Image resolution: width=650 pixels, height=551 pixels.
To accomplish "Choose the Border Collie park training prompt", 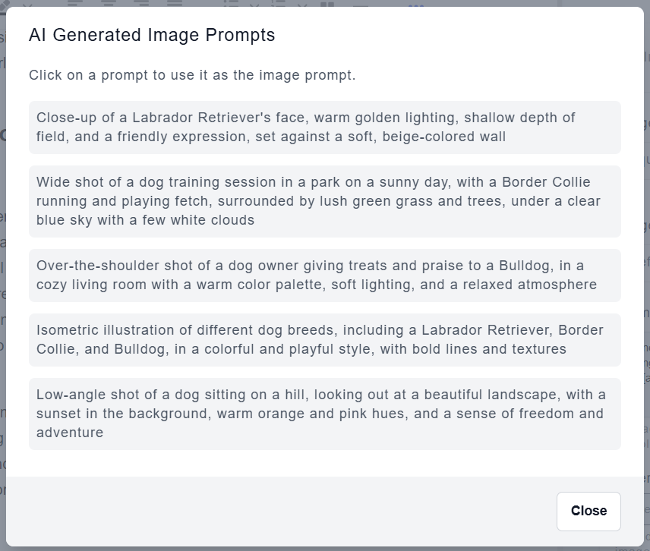I will (324, 201).
